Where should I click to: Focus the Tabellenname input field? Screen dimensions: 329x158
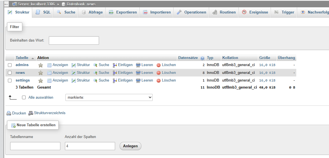point(35,146)
